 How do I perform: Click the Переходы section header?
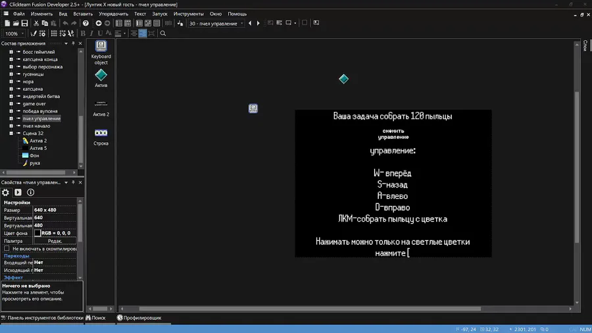click(x=16, y=255)
